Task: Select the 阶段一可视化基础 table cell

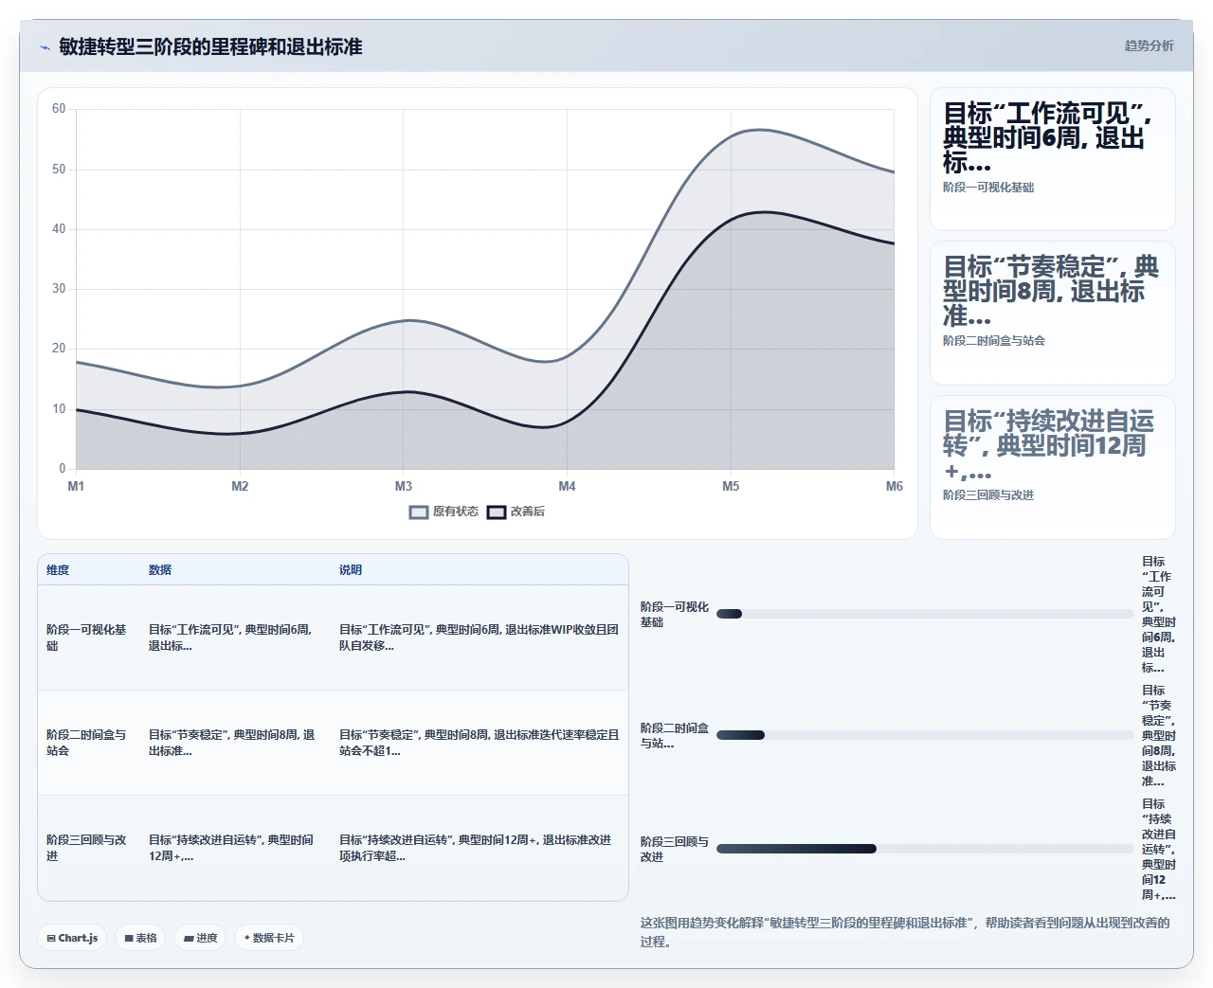Action: tap(89, 638)
